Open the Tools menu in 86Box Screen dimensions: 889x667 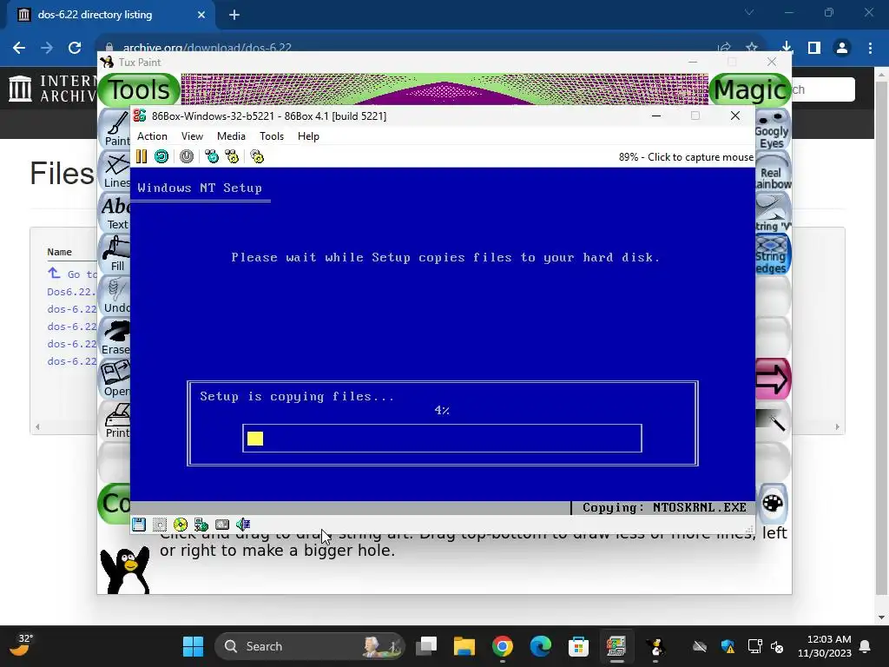pyautogui.click(x=272, y=136)
